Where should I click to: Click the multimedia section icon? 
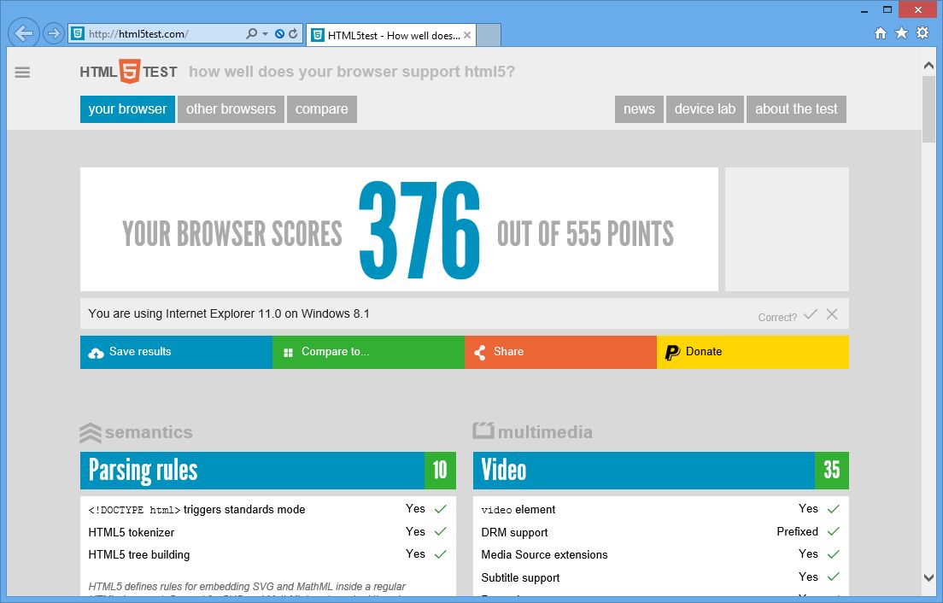(483, 431)
